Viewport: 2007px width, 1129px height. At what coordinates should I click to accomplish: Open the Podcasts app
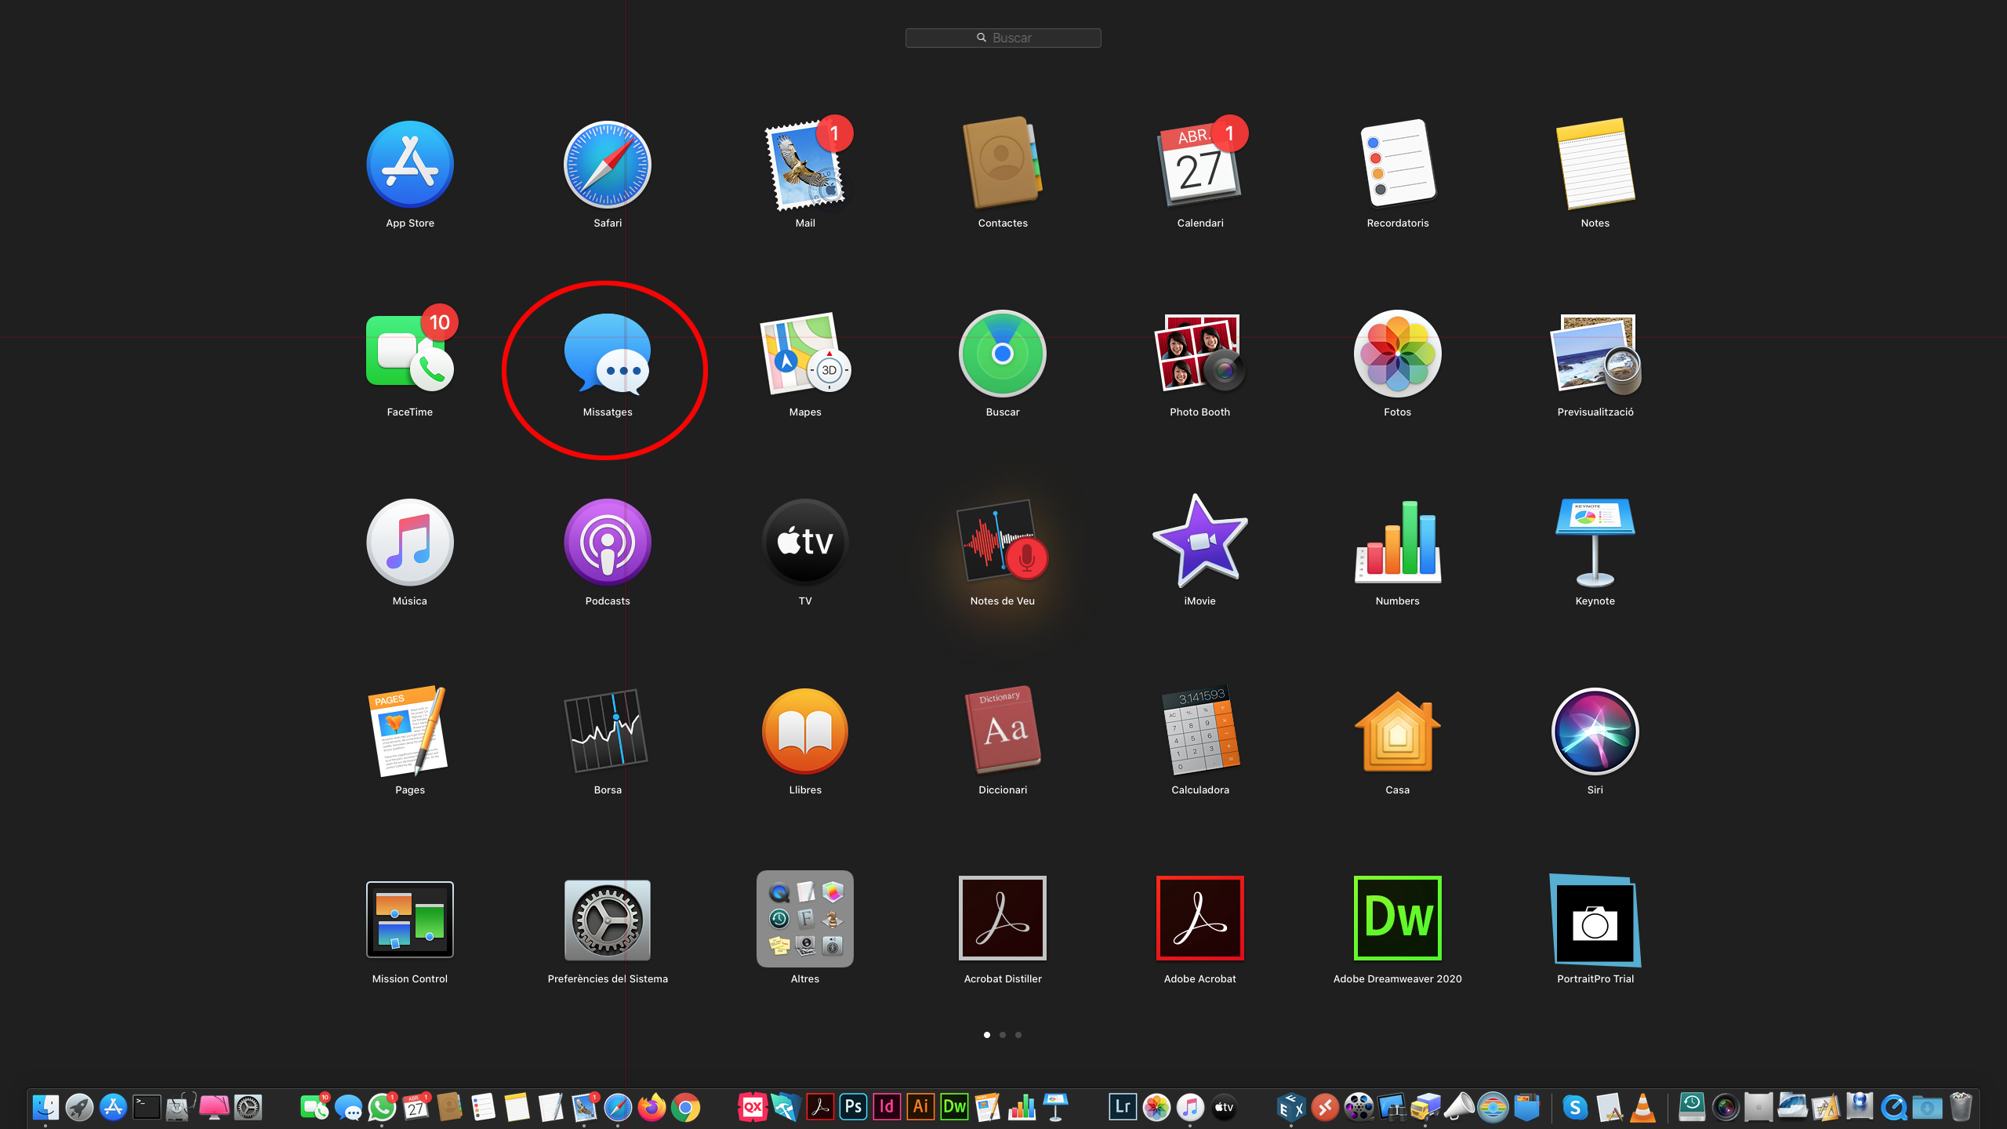click(607, 543)
